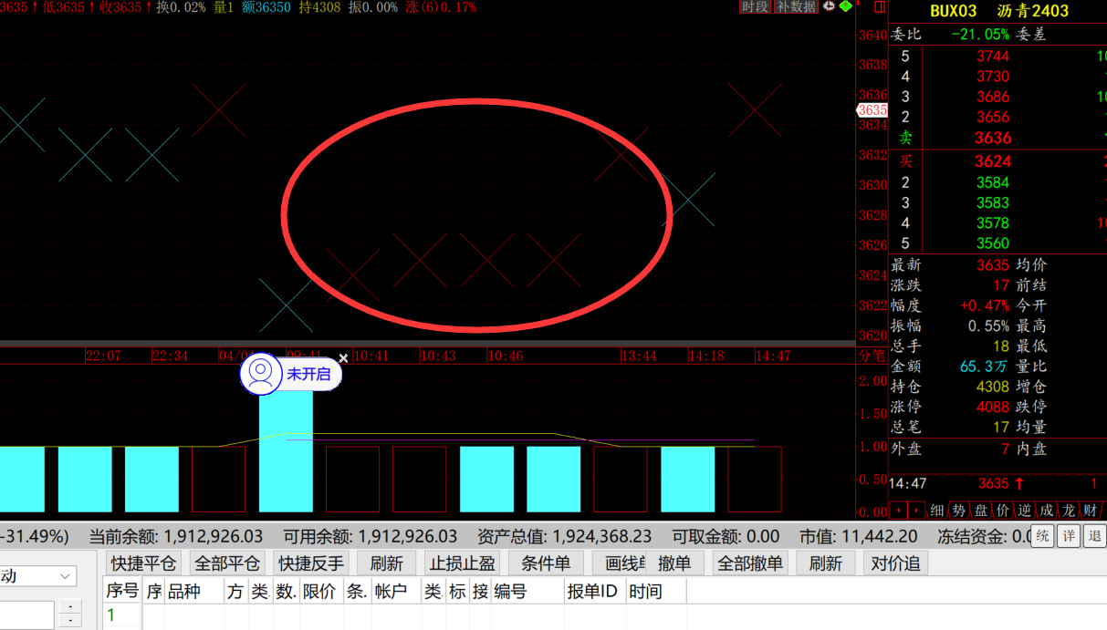Click the 退 button in account bar
This screenshot has width=1107, height=630.
(1093, 536)
